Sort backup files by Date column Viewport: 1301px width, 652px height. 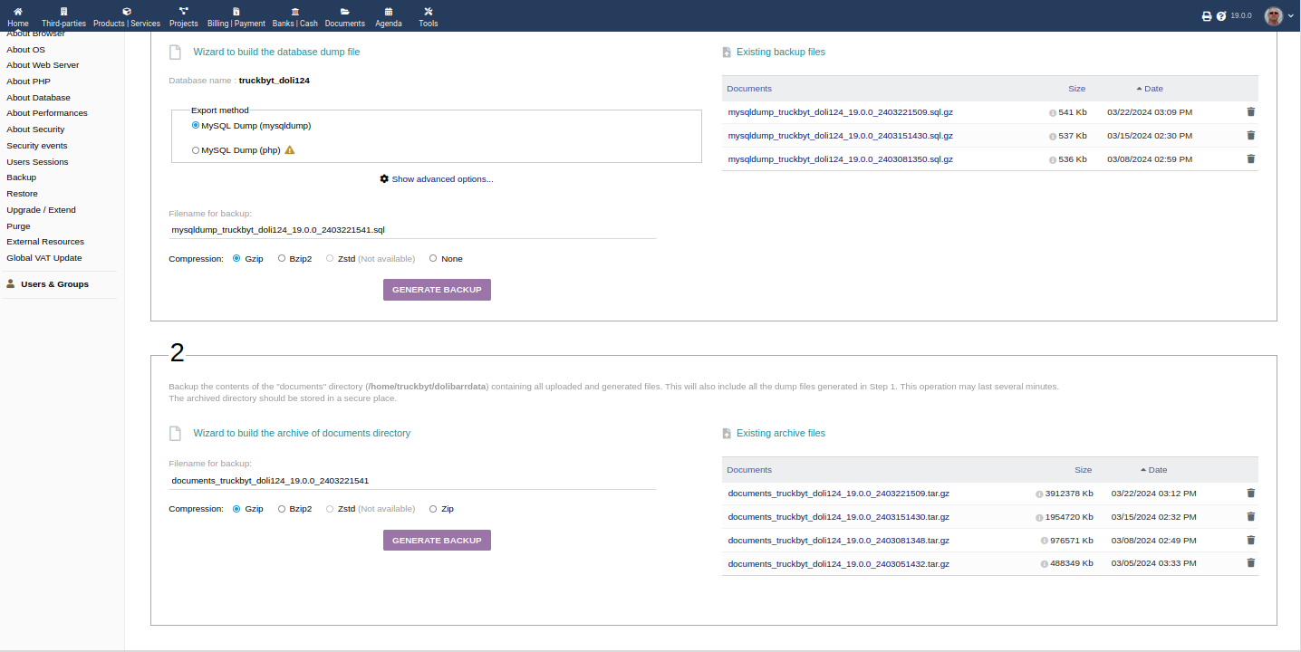coord(1152,89)
